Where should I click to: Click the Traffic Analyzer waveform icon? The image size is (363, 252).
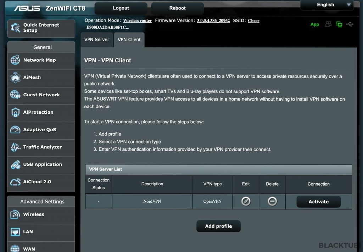point(15,147)
